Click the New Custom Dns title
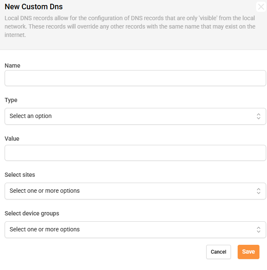Screen dimensions: 267x270 click(34, 7)
